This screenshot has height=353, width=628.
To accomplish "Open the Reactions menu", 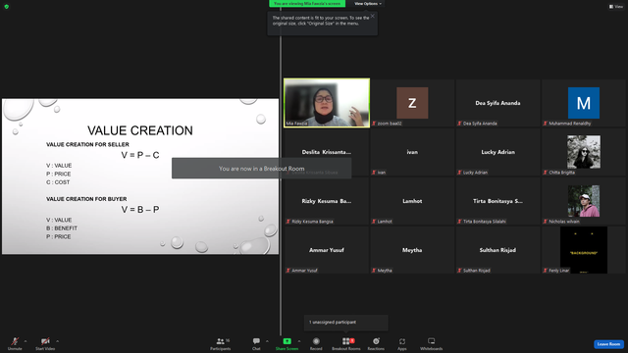I will click(x=376, y=343).
